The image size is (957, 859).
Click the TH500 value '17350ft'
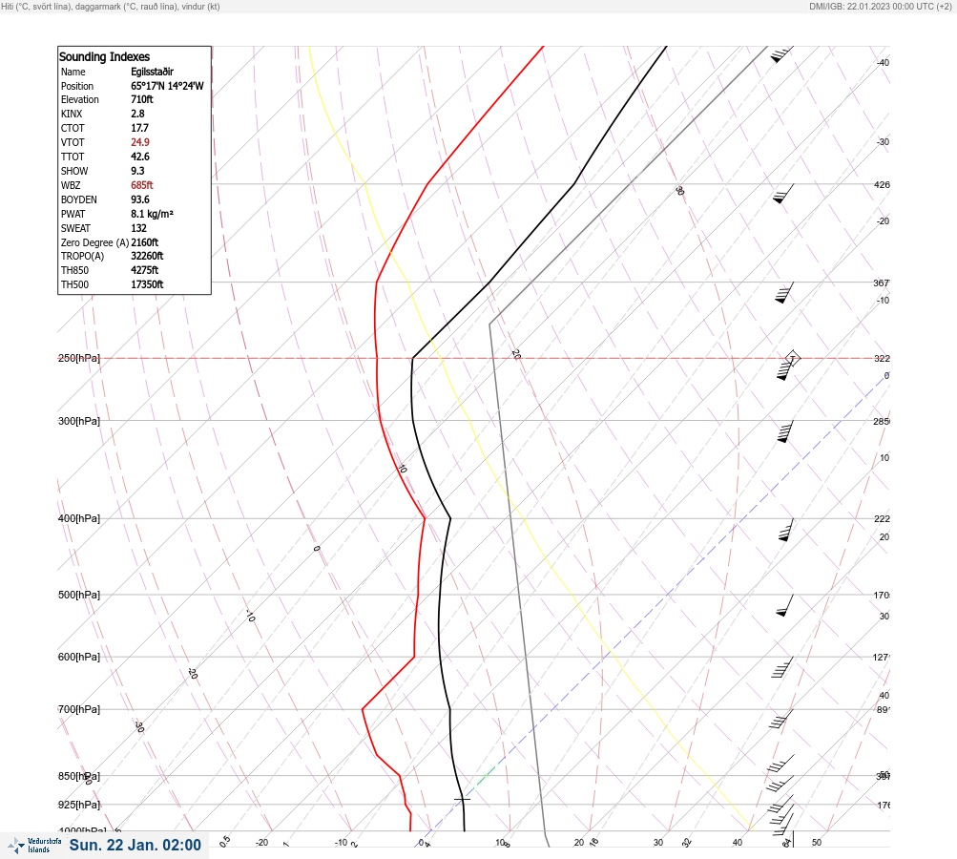click(147, 284)
